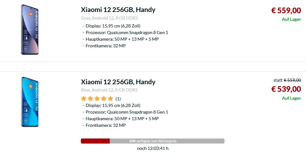This screenshot has width=306, height=159.
Task: Click the € 539,00 sale price
Action: coord(286,89)
